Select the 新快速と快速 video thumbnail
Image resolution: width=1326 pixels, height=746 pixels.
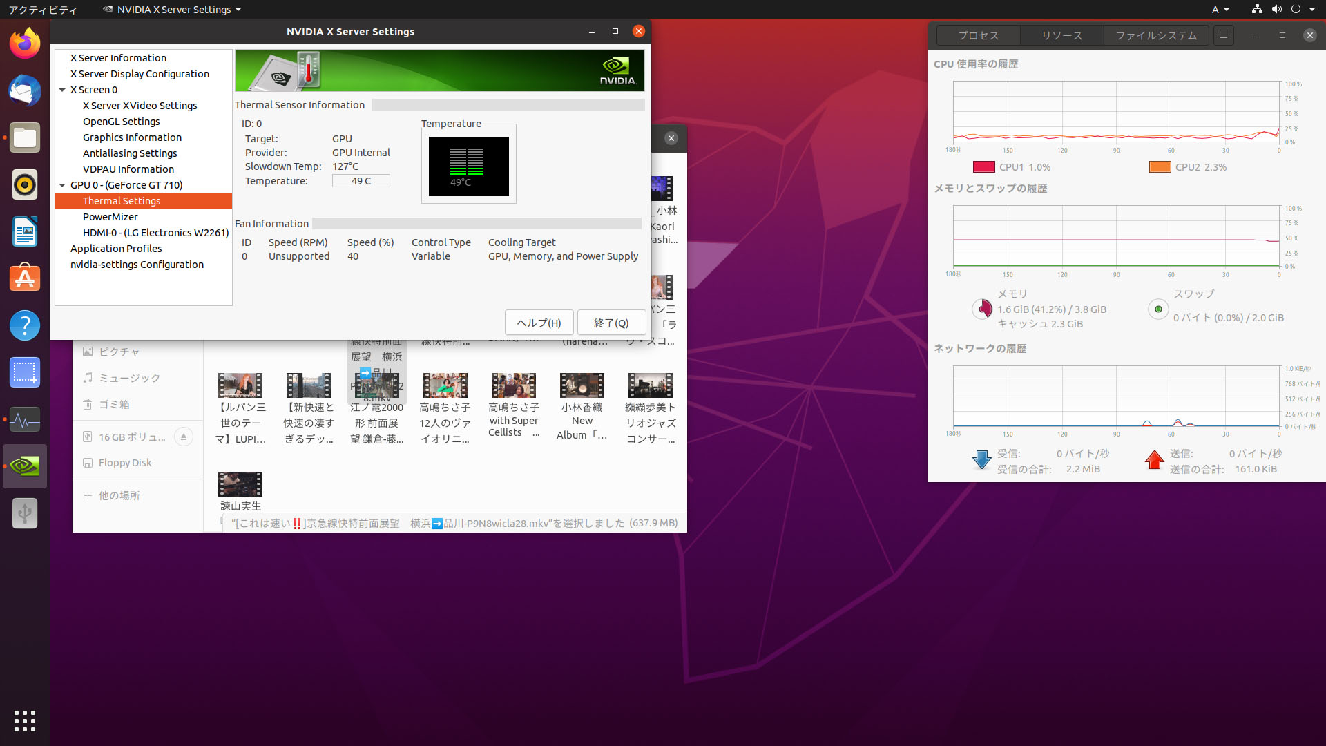[x=309, y=385]
